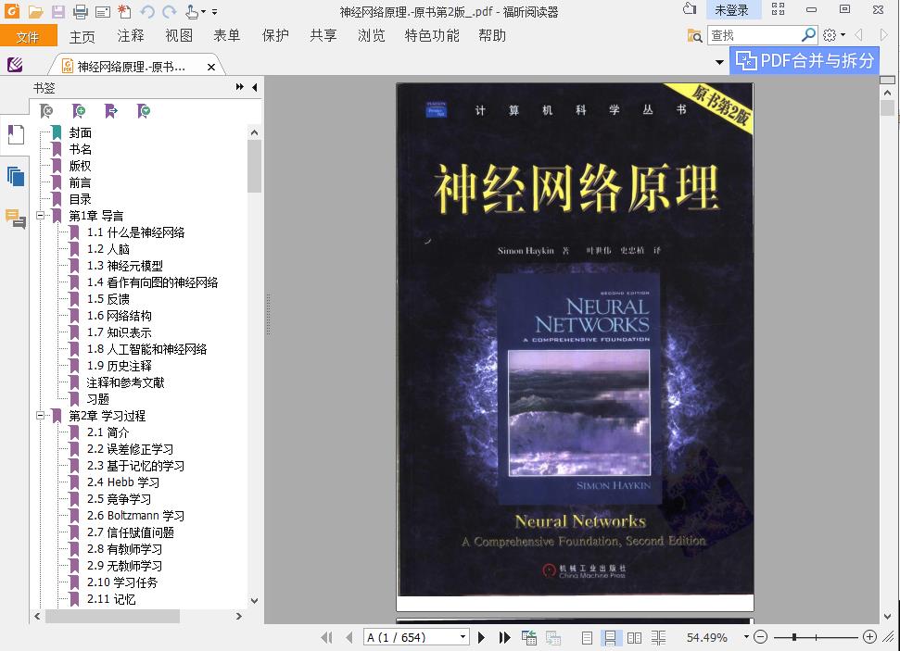Open the Hand tool dropdown arrow
Screen dimensions: 900x651
pyautogui.click(x=203, y=12)
